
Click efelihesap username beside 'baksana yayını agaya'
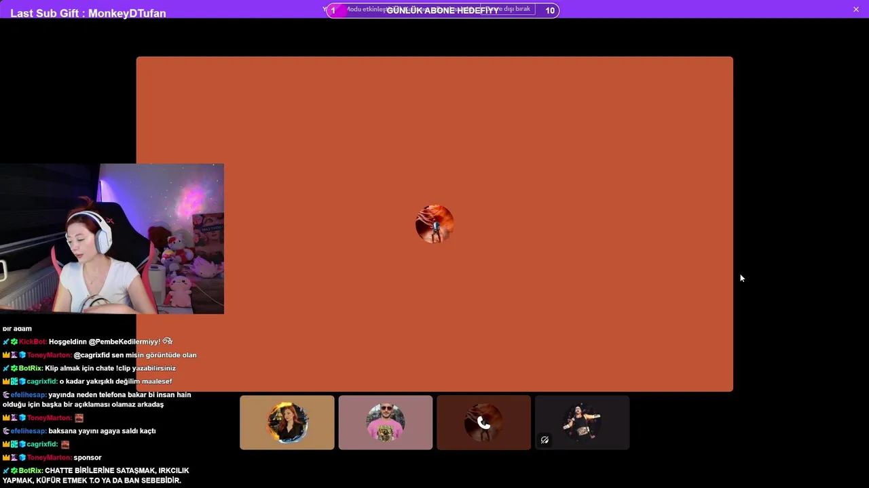point(29,431)
